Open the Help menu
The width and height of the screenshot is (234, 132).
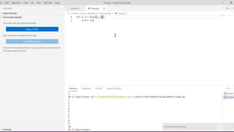(x=57, y=3)
